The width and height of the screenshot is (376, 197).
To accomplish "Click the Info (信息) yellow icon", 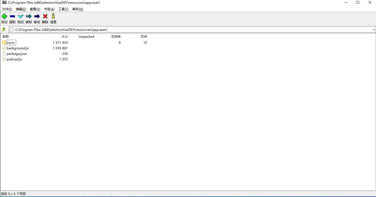I will tap(53, 16).
